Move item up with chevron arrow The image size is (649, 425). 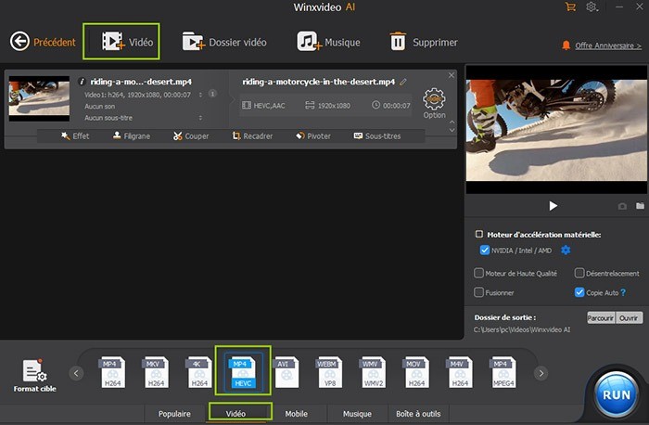(x=452, y=122)
